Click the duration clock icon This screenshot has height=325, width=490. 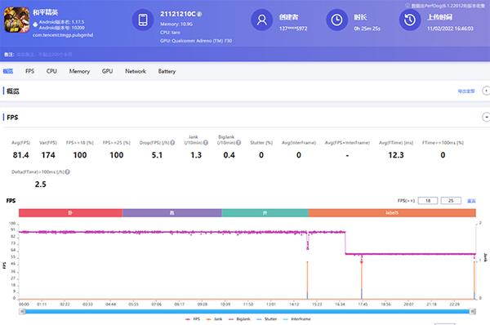pos(336,20)
